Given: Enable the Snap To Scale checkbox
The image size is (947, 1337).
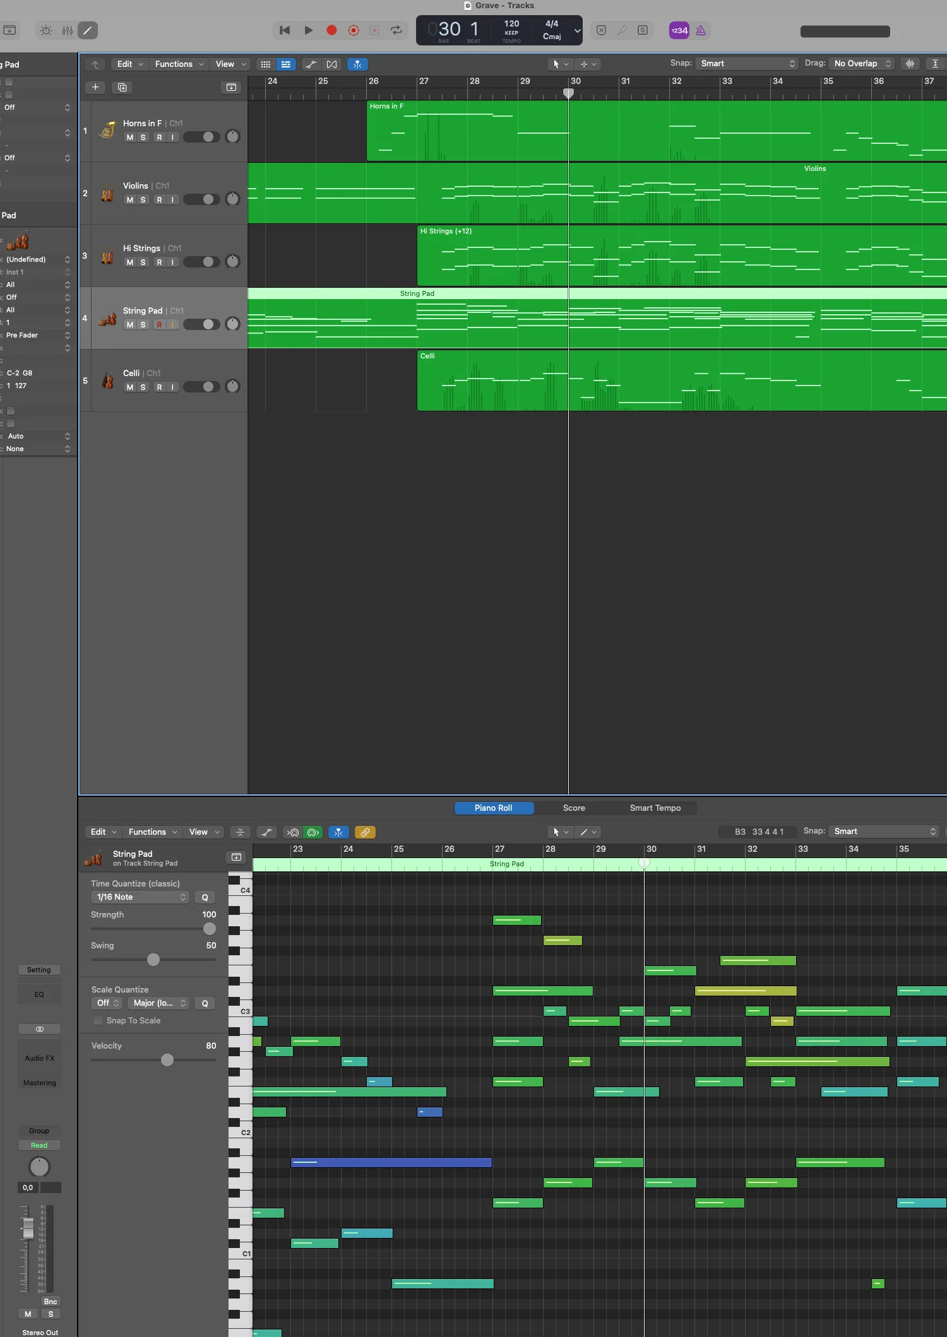Looking at the screenshot, I should click(98, 1021).
